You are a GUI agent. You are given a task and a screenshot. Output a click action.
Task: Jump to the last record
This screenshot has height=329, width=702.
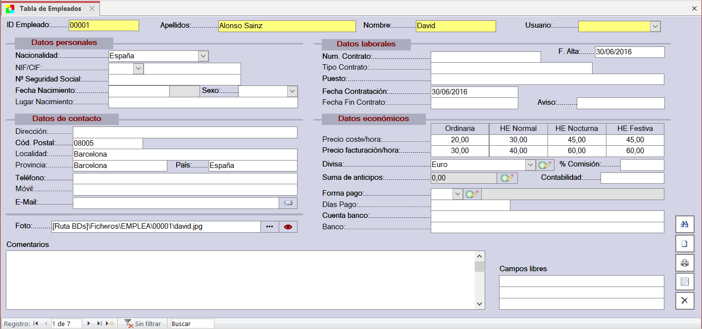coord(100,324)
